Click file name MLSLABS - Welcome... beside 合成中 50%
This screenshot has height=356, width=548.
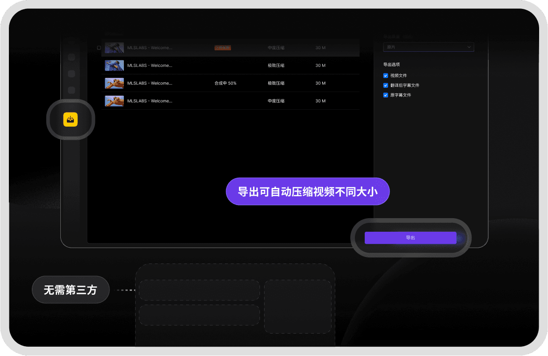[150, 83]
